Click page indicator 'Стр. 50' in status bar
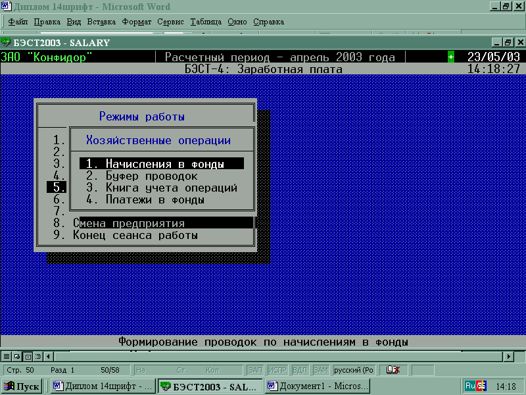This screenshot has height=395, width=526. point(20,370)
